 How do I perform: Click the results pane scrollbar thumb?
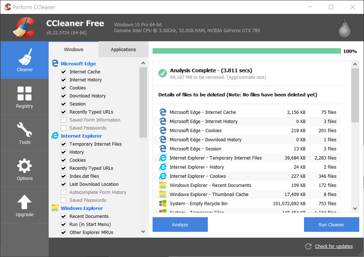coord(355,95)
